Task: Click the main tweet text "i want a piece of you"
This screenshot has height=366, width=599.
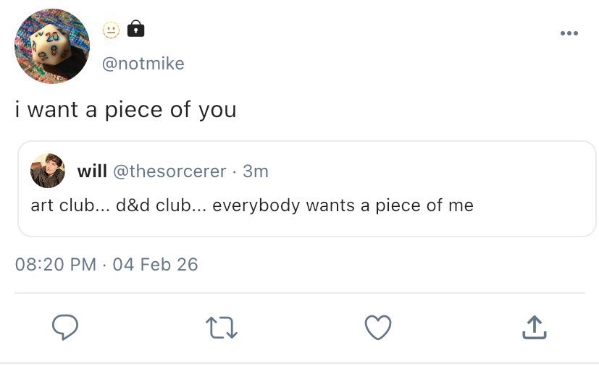Action: click(x=126, y=109)
